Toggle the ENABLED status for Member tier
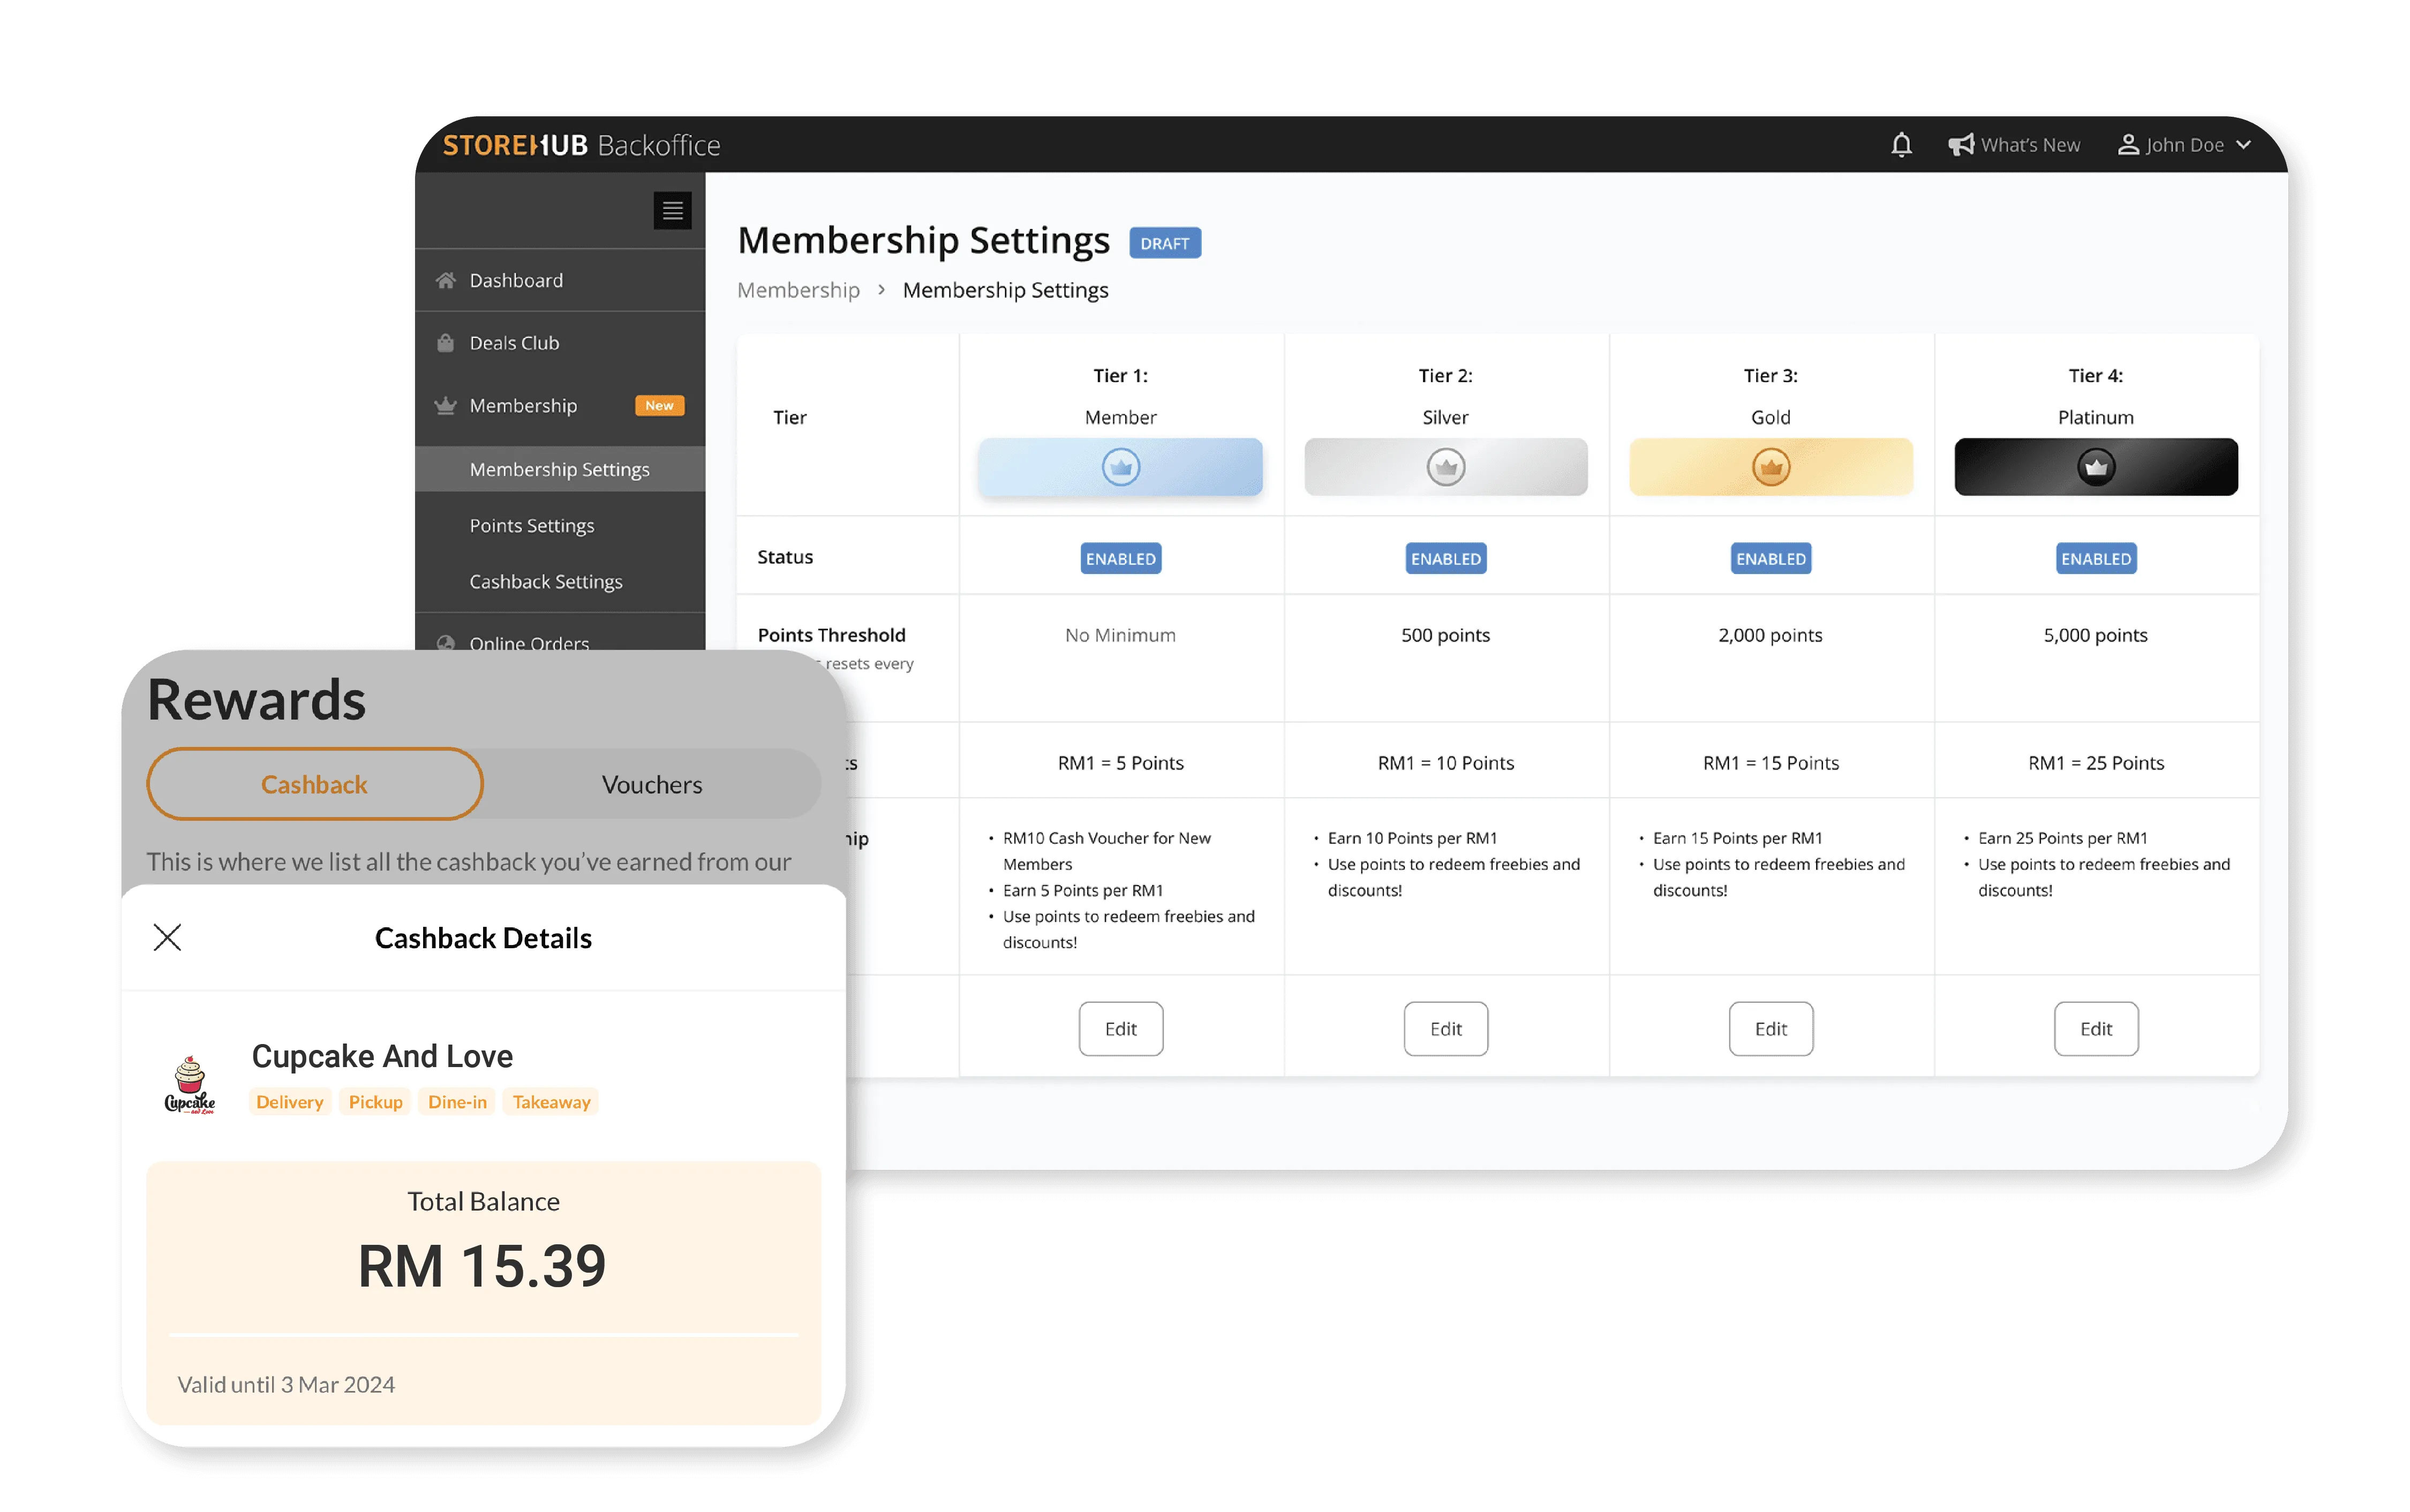Viewport: 2410px width, 1512px height. coord(1120,558)
